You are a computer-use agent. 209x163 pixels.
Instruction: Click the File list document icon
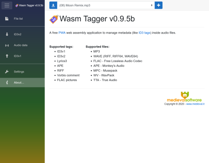tap(7, 19)
